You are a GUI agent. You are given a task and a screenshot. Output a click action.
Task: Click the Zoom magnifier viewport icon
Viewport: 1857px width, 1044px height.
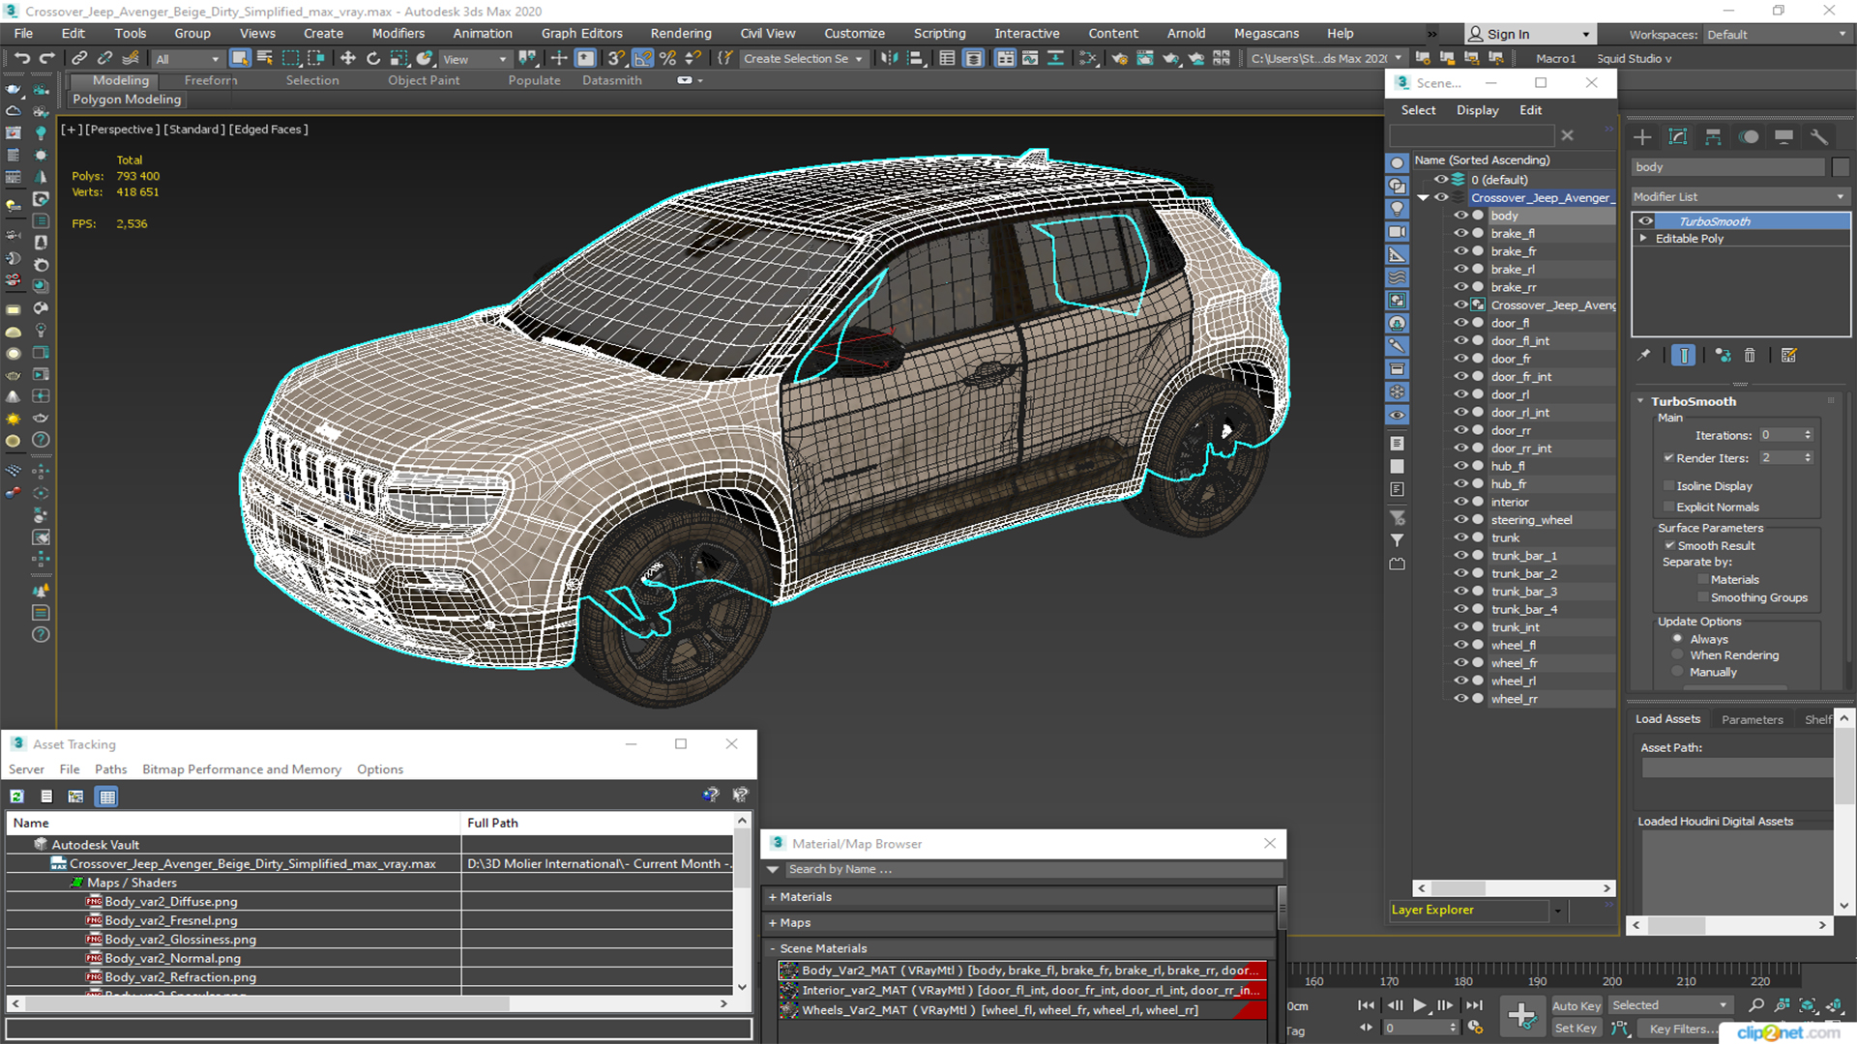1756,1005
